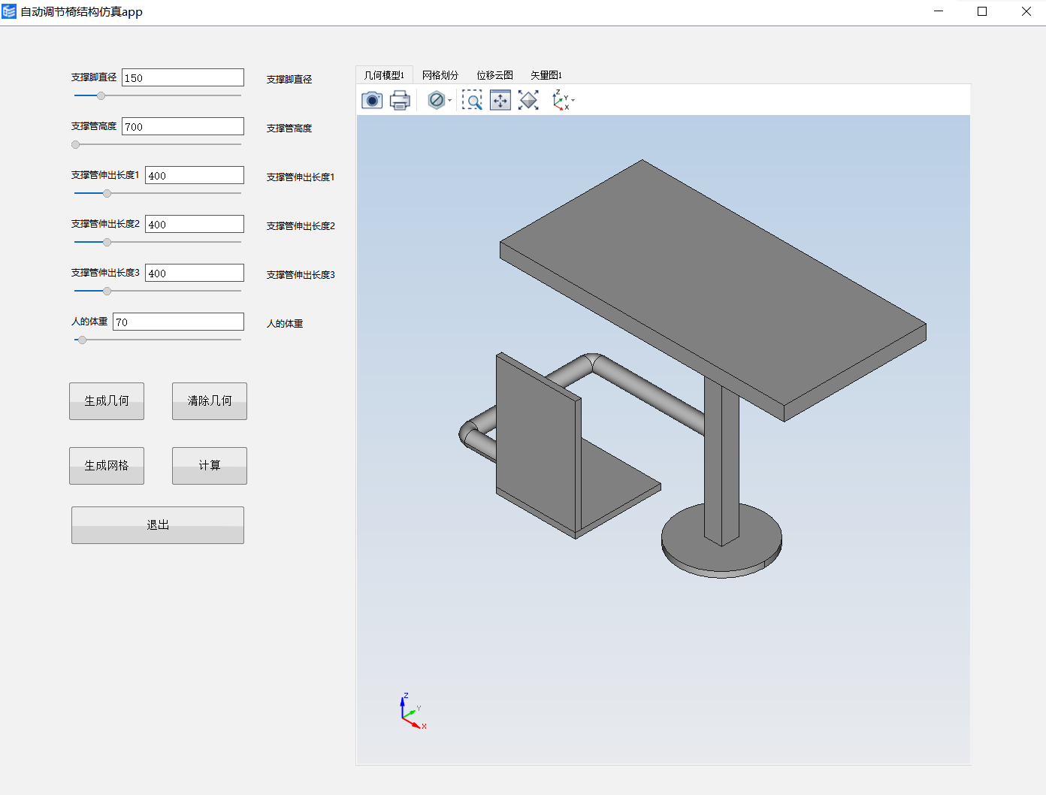This screenshot has height=795, width=1046.
Task: Click the 支撑管伸出长度3 slider handle
Action: click(107, 291)
